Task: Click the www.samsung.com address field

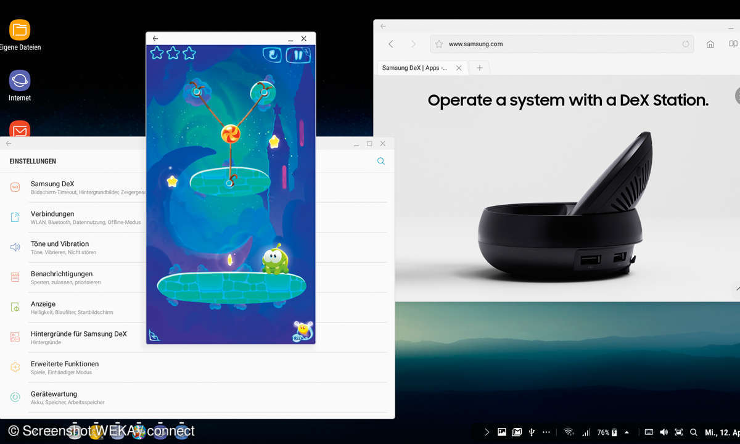Action: (562, 44)
